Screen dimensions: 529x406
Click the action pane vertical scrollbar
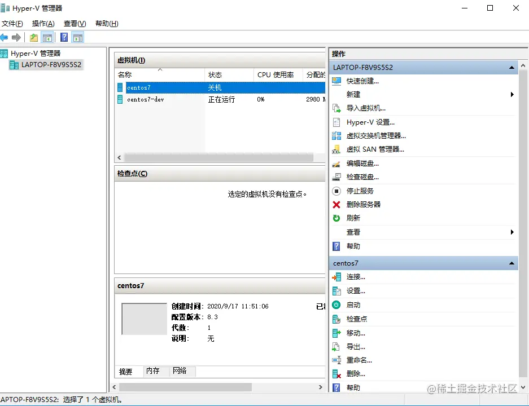[524, 169]
